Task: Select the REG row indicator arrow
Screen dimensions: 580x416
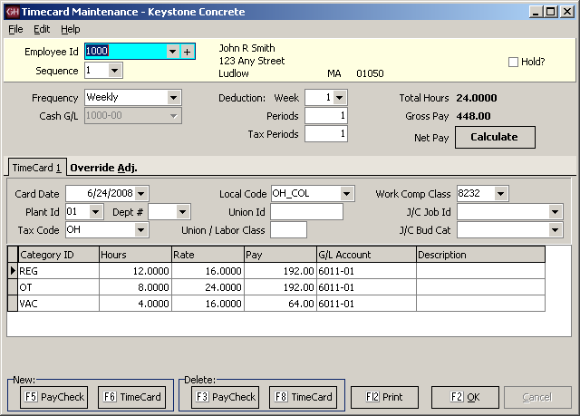Action: 13,270
